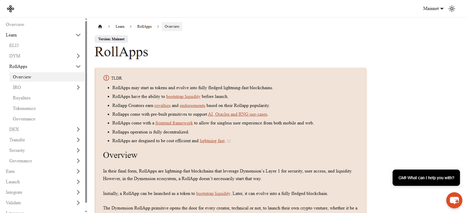Image resolution: width=467 pixels, height=213 pixels.
Task: Open Validate sidebar label
Action: coord(13,203)
